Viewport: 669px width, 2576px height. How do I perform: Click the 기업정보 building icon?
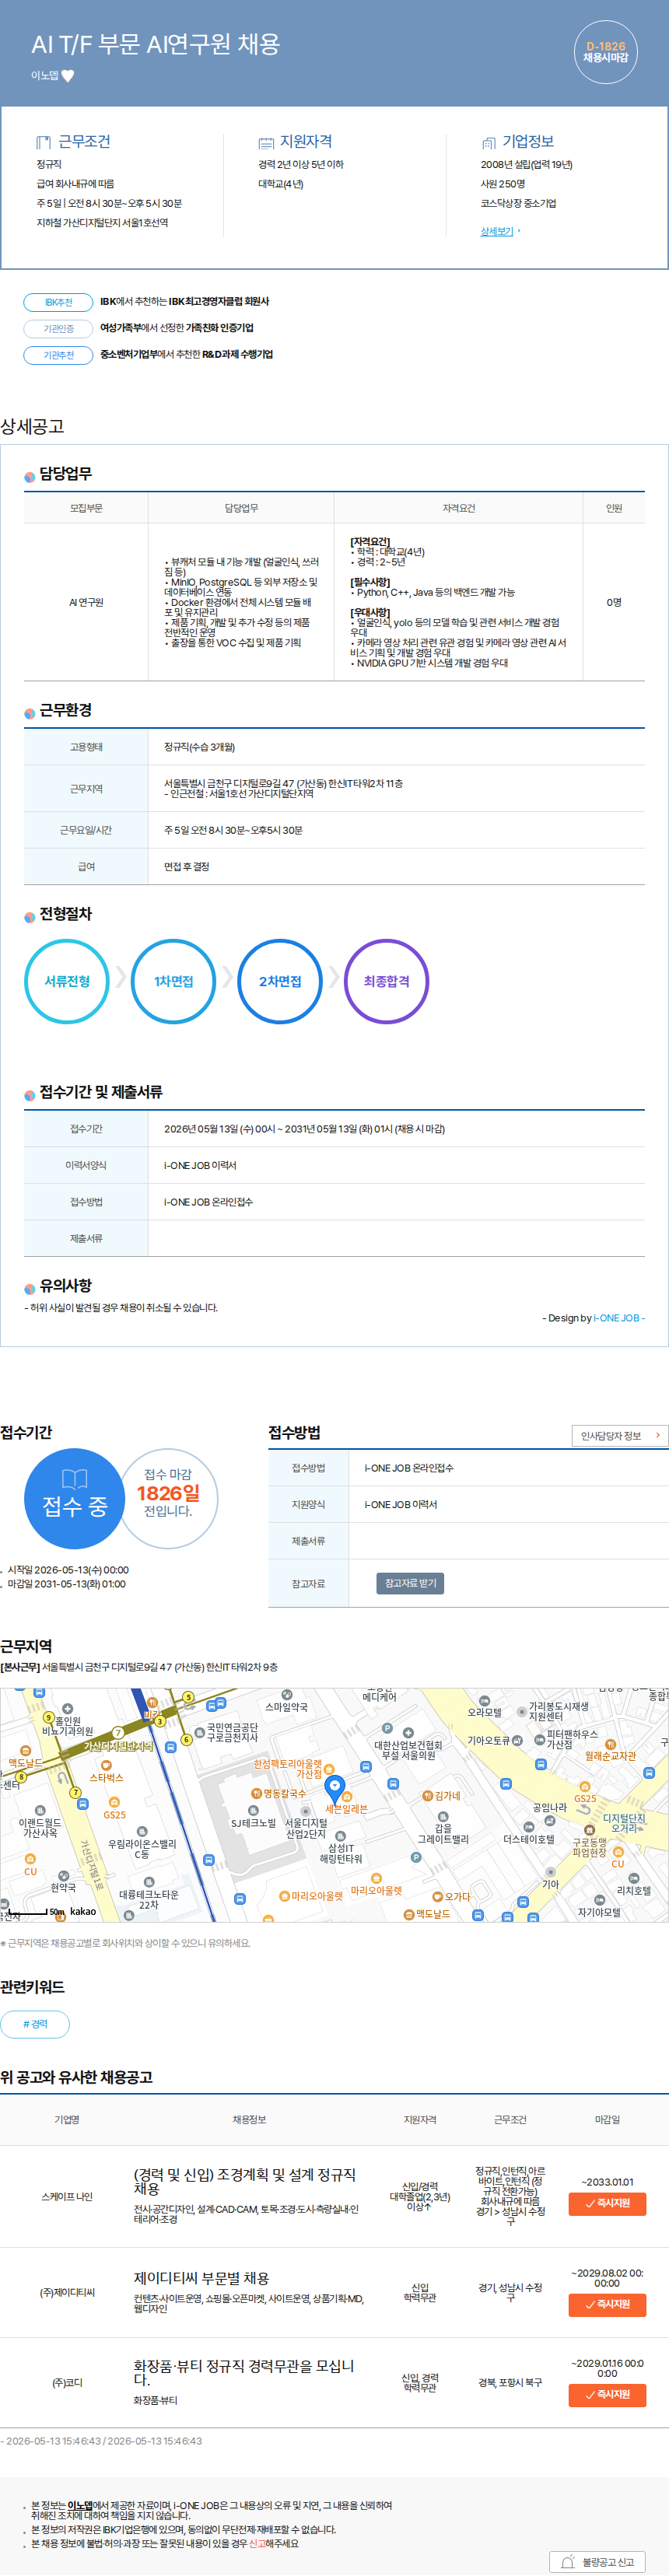(x=488, y=143)
